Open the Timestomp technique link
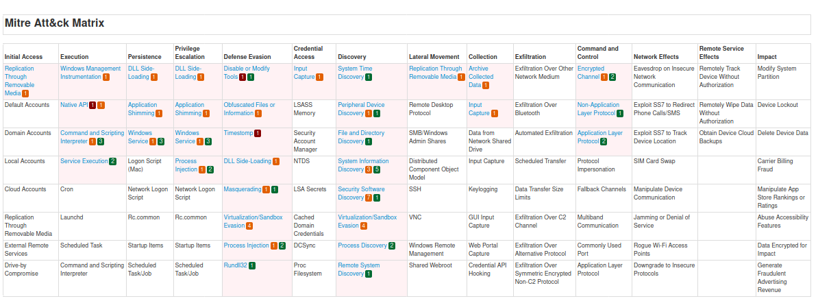The width and height of the screenshot is (818, 301). click(x=238, y=133)
